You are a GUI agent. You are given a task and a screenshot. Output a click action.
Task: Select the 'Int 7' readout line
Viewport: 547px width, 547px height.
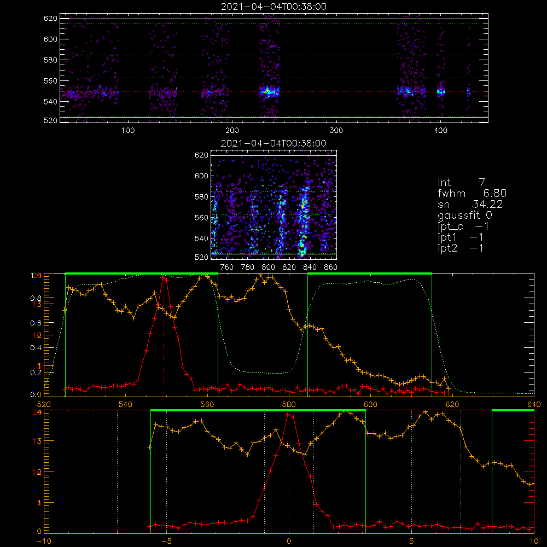click(x=461, y=183)
